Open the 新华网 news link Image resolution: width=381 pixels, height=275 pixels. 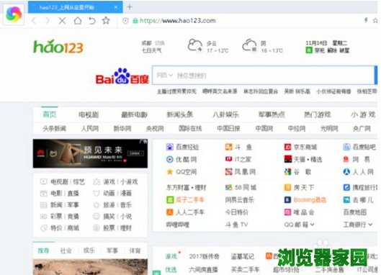tap(122, 128)
